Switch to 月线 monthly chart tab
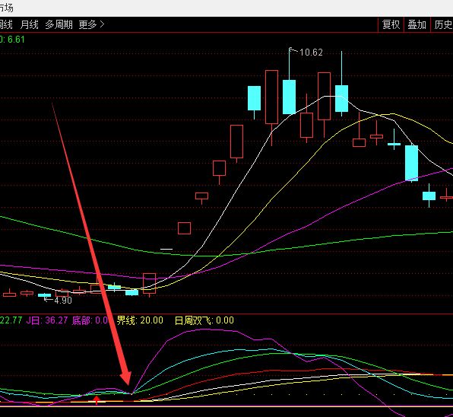This screenshot has width=453, height=417. pyautogui.click(x=29, y=24)
